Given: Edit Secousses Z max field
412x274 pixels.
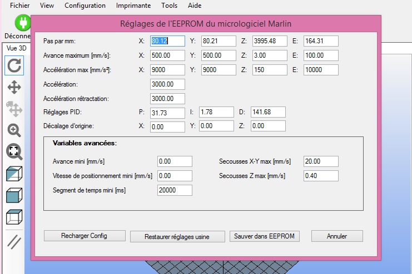Looking at the screenshot, I should pos(321,176).
